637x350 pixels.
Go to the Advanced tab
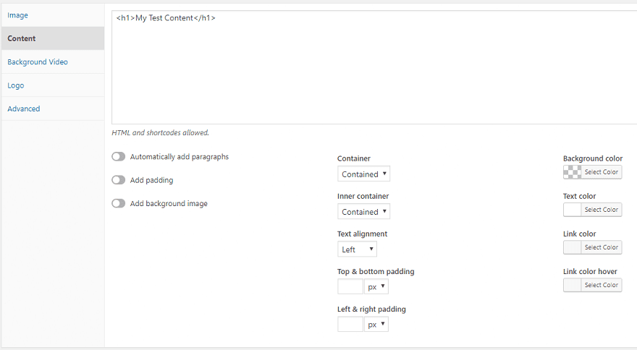tap(53, 108)
